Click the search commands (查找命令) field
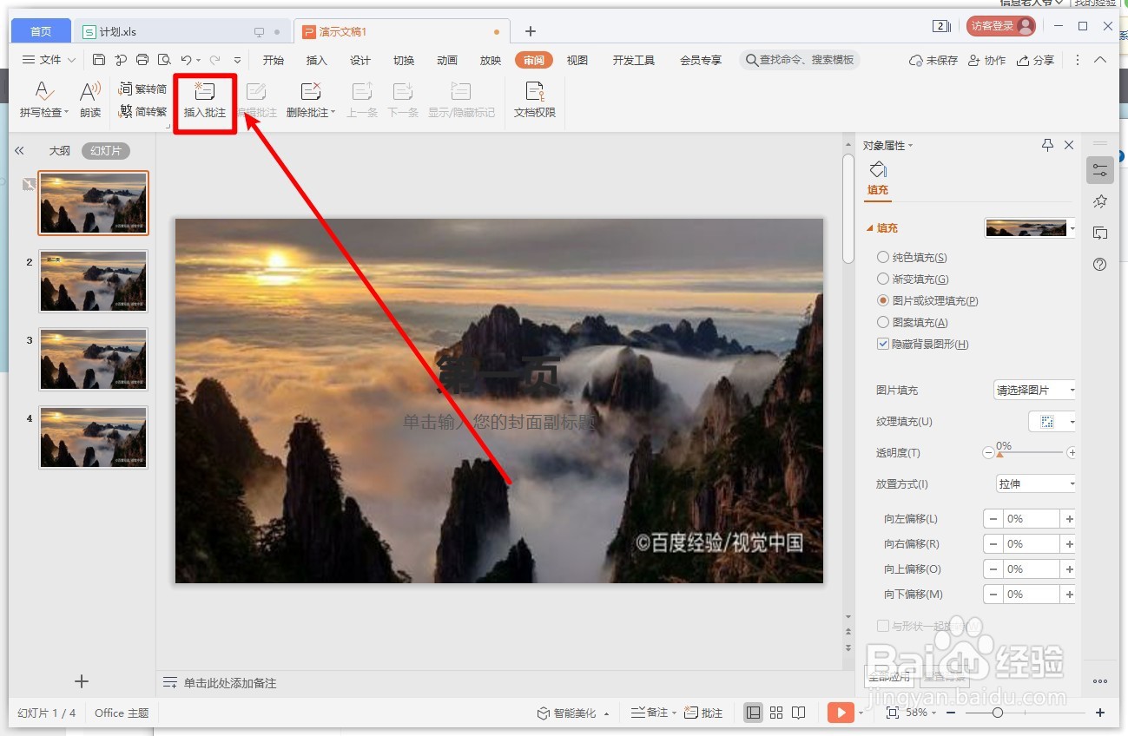 pos(800,60)
